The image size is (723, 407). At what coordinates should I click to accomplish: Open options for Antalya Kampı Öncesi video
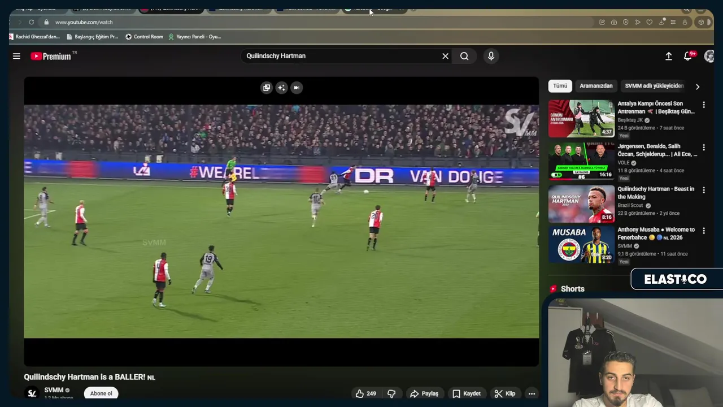pos(704,105)
